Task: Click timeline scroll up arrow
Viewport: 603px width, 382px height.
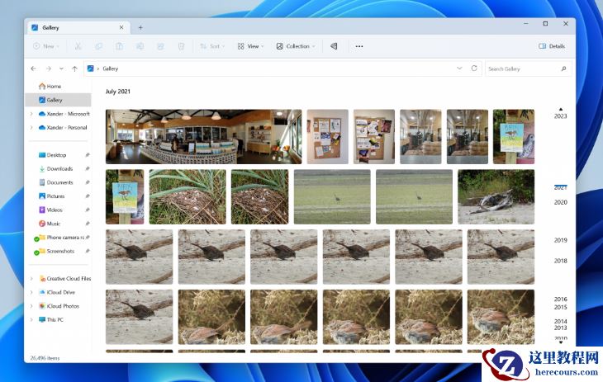Action: (561, 109)
